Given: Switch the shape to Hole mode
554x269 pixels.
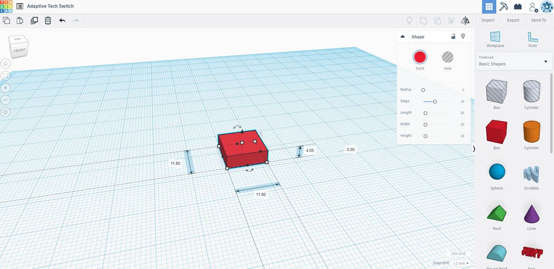Looking at the screenshot, I should pos(448,57).
